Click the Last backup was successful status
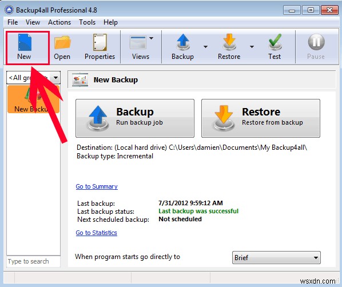 click(198, 211)
